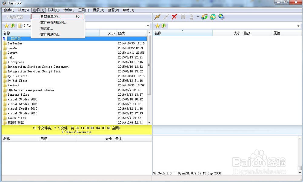Click the 本地浏览器 label
The height and width of the screenshot is (182, 303).
15,17
